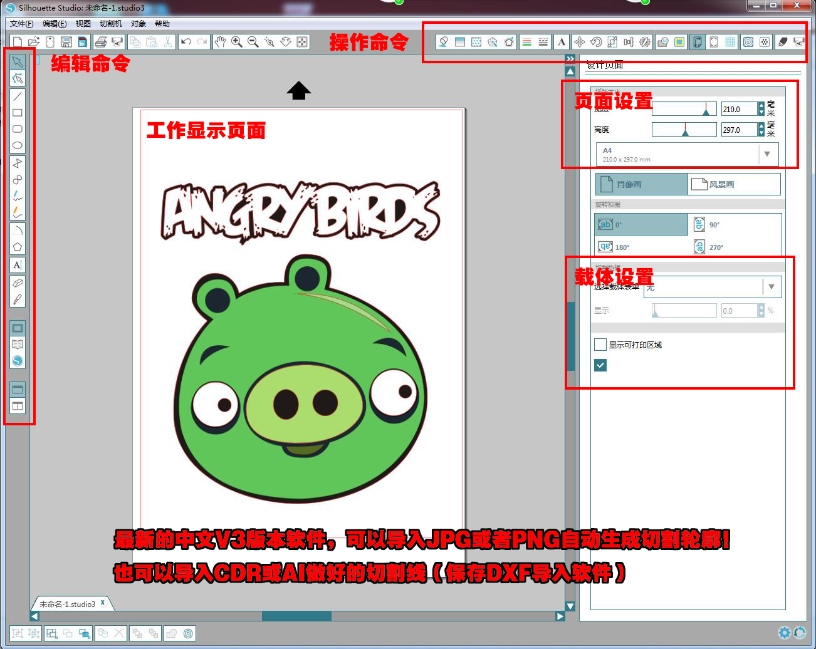Image resolution: width=816 pixels, height=649 pixels.
Task: Choose the ellipse drawing tool
Action: (x=18, y=145)
